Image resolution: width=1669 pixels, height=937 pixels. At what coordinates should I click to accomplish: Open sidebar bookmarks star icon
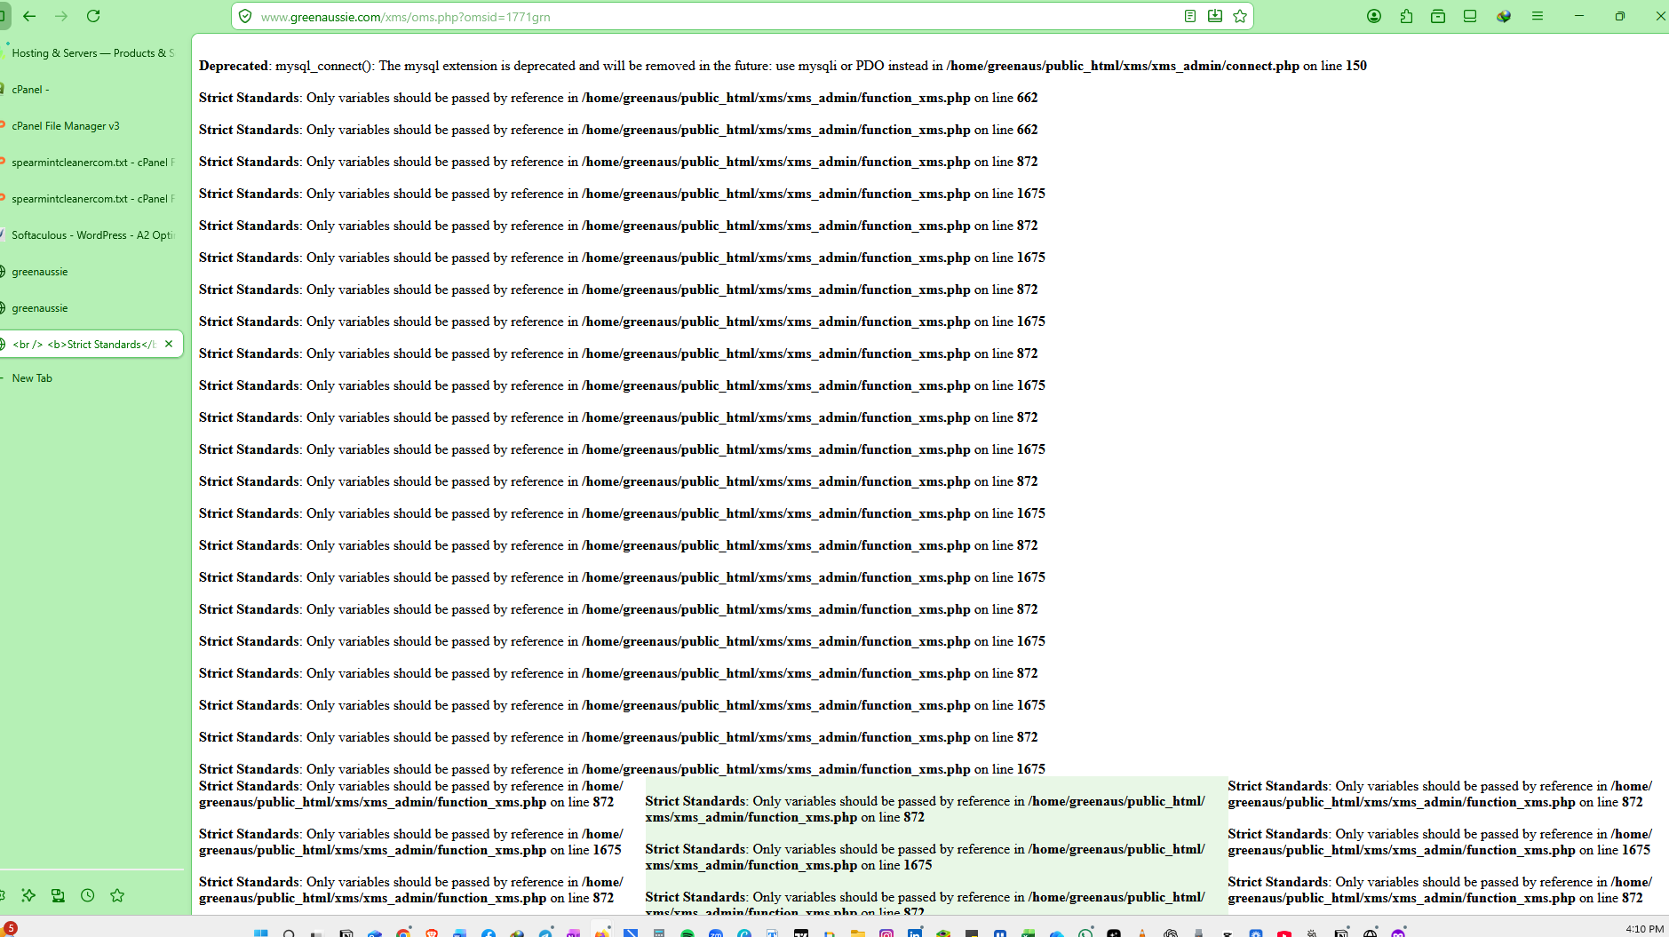point(117,895)
